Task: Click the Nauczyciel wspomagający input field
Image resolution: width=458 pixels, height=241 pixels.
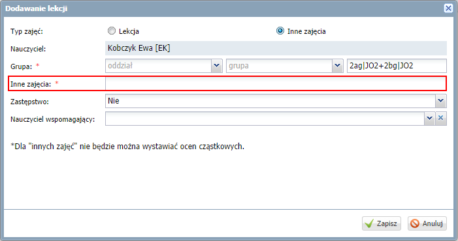Action: 265,119
